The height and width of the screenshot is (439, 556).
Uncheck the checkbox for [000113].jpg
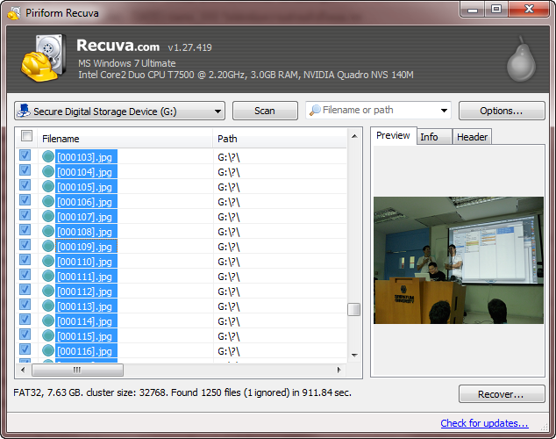click(x=25, y=304)
